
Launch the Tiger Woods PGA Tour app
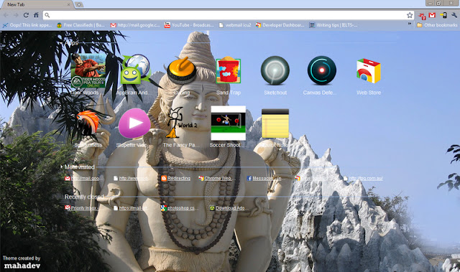coord(88,70)
